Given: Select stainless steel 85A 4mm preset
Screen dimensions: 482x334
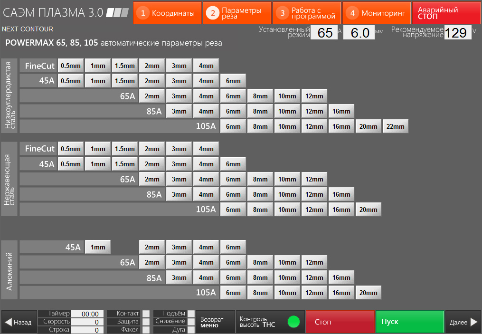Looking at the screenshot, I should pos(206,194).
